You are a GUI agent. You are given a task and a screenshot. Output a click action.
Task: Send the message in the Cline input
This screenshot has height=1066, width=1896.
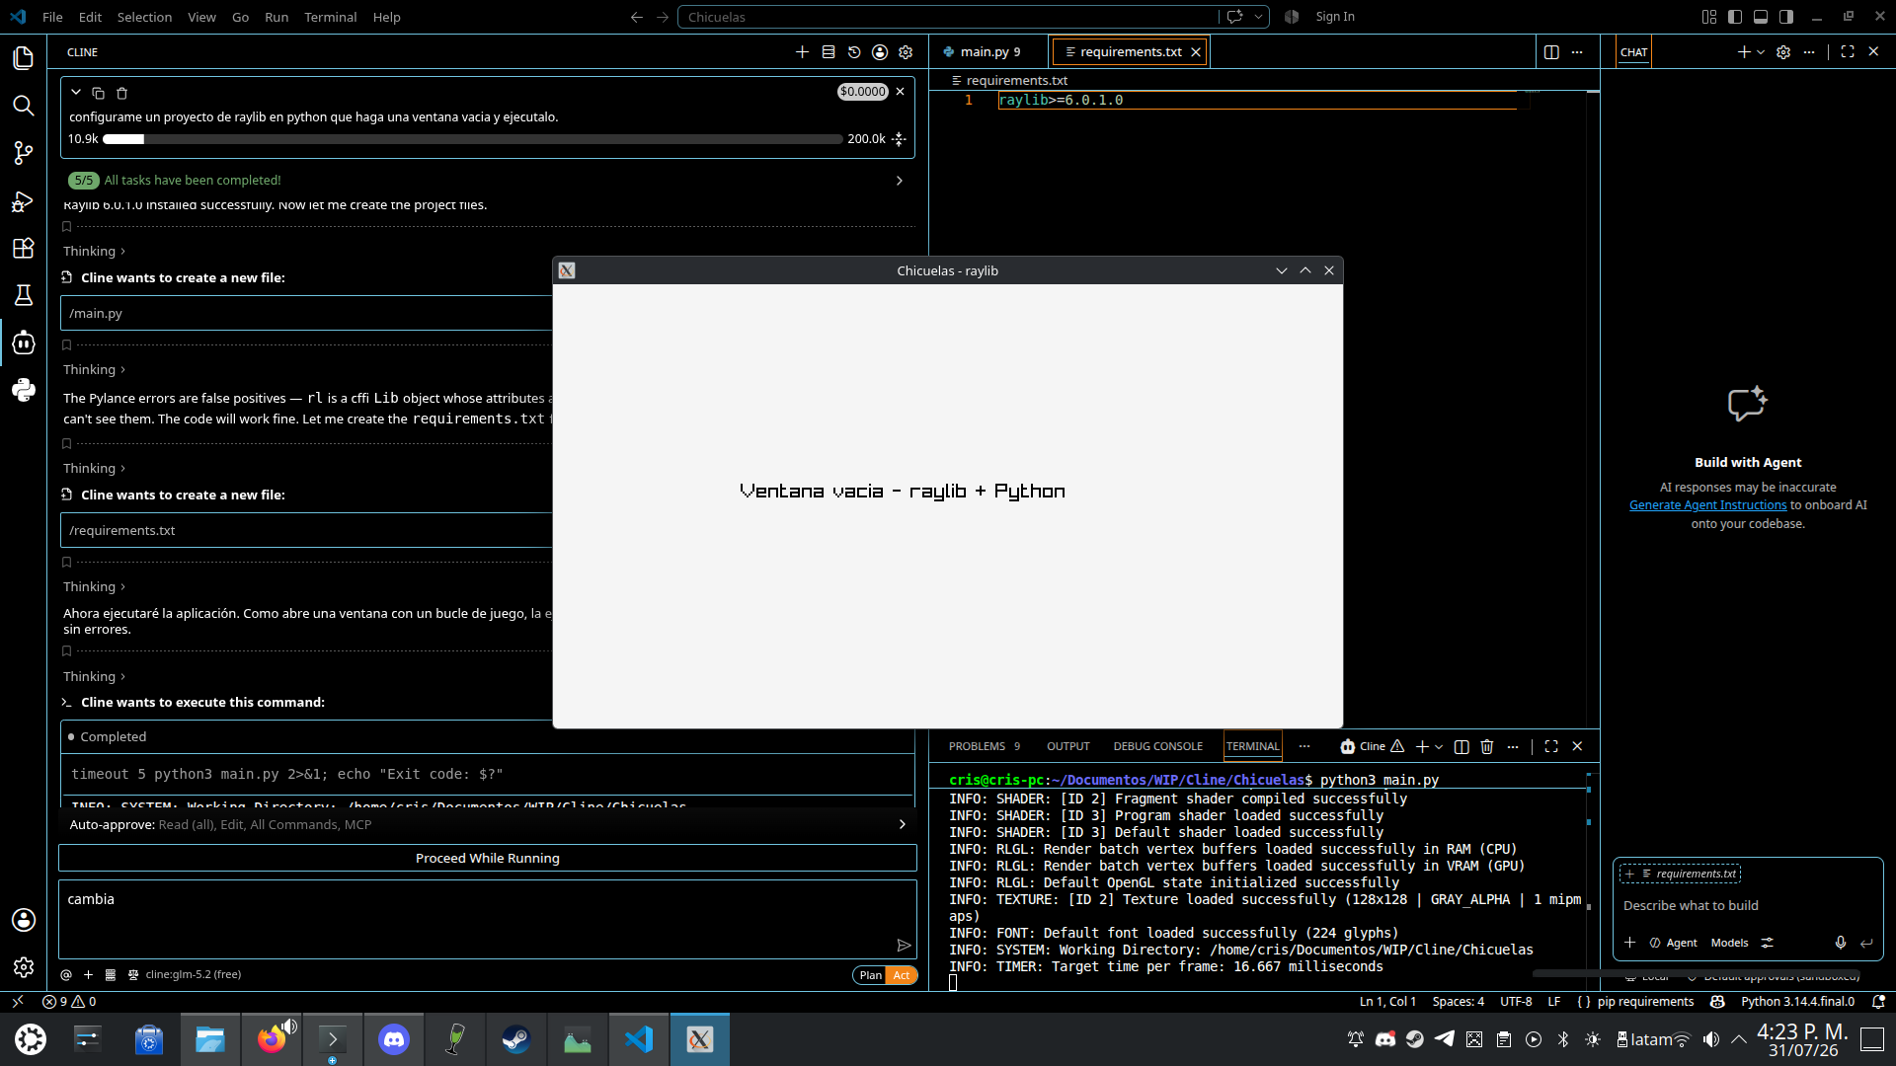point(904,946)
